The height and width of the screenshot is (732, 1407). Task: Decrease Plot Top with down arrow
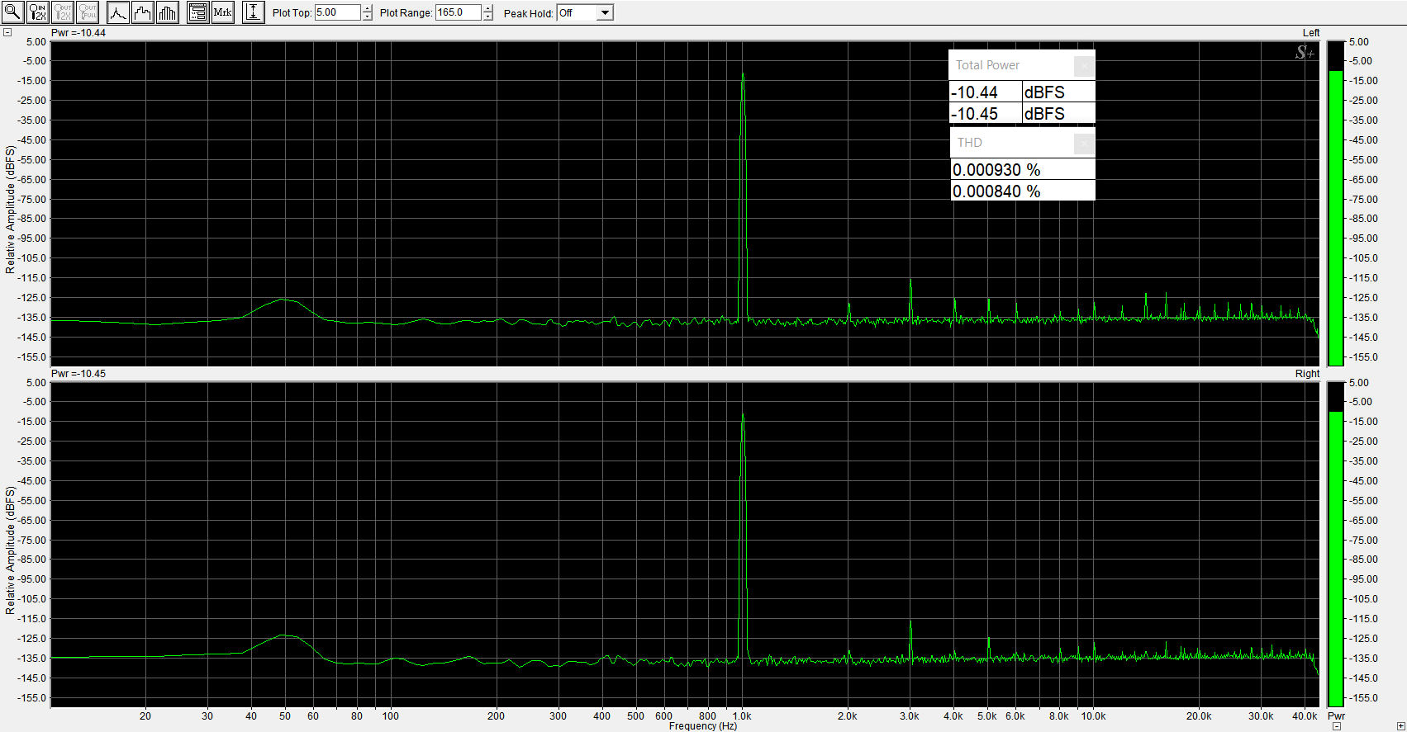click(368, 17)
